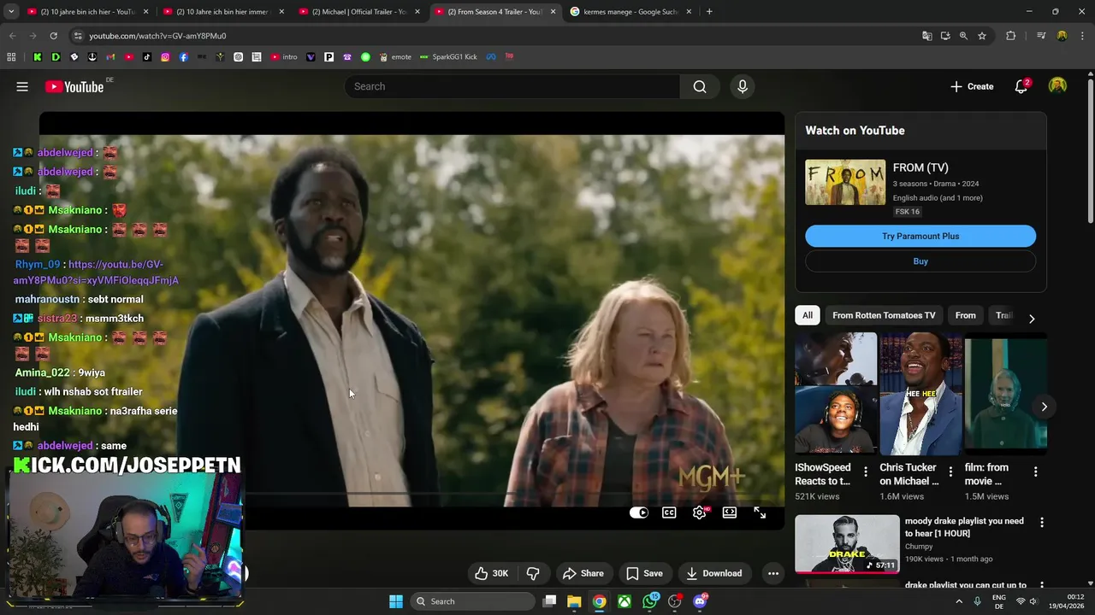Like the video with 30K likes

click(492, 573)
